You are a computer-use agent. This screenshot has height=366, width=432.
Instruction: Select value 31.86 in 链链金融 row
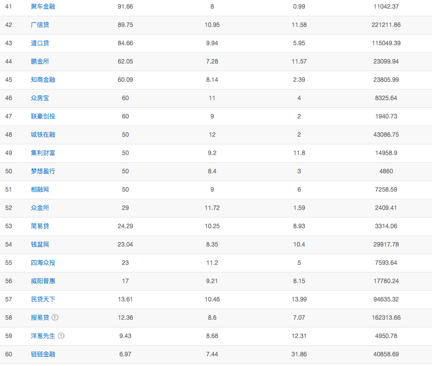299,354
